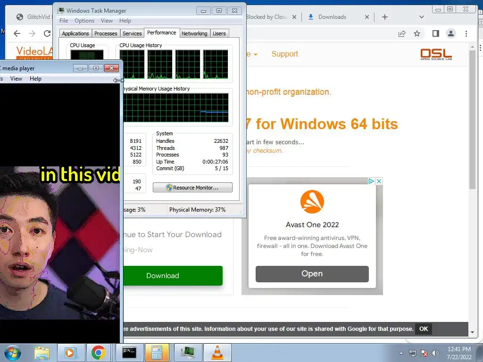Open the Command Prompt taskbar icon
483x362 pixels.
pos(129,353)
